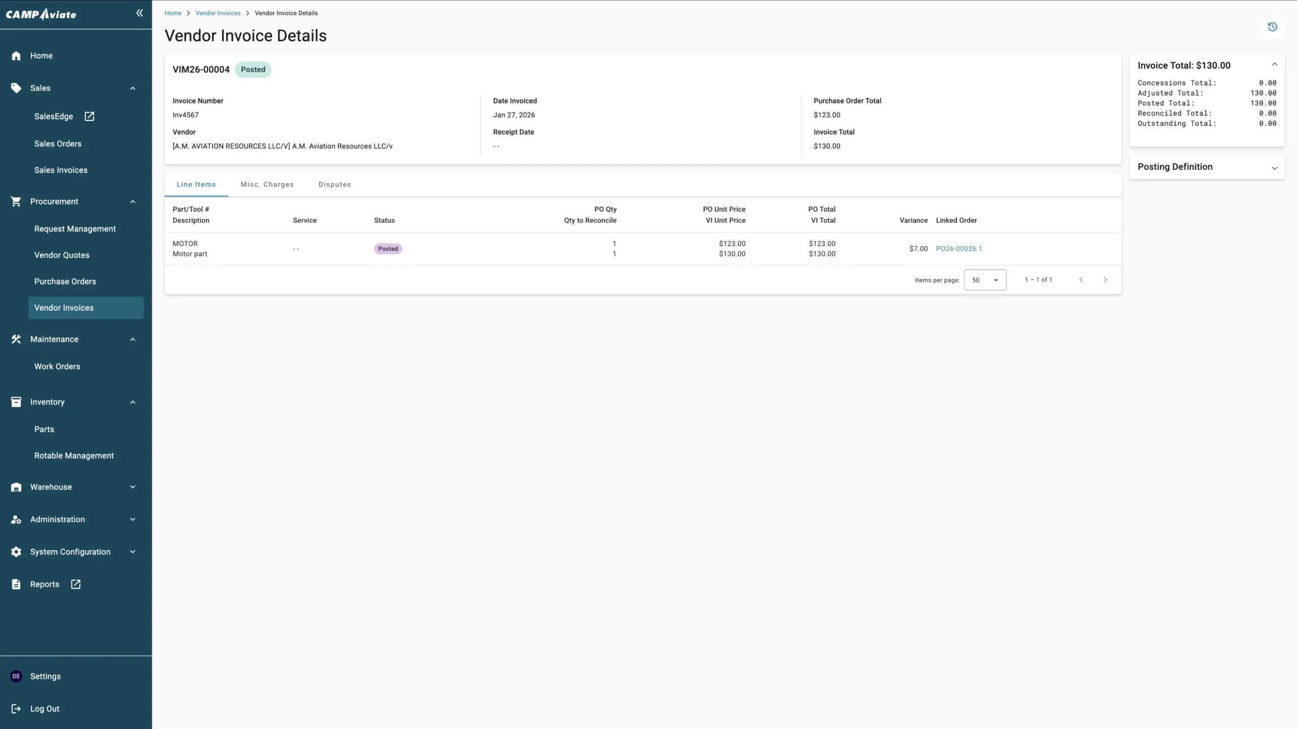The height and width of the screenshot is (729, 1297).
Task: Open Settings in sidebar
Action: (45, 676)
